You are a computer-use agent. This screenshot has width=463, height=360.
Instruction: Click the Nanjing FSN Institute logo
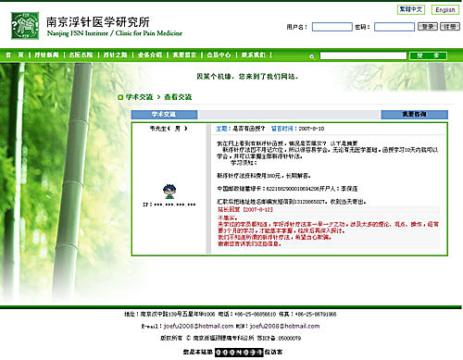(x=25, y=26)
